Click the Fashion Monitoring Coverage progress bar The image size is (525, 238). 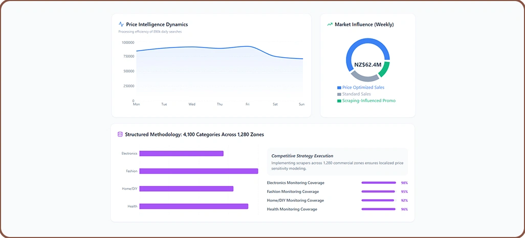click(x=379, y=192)
